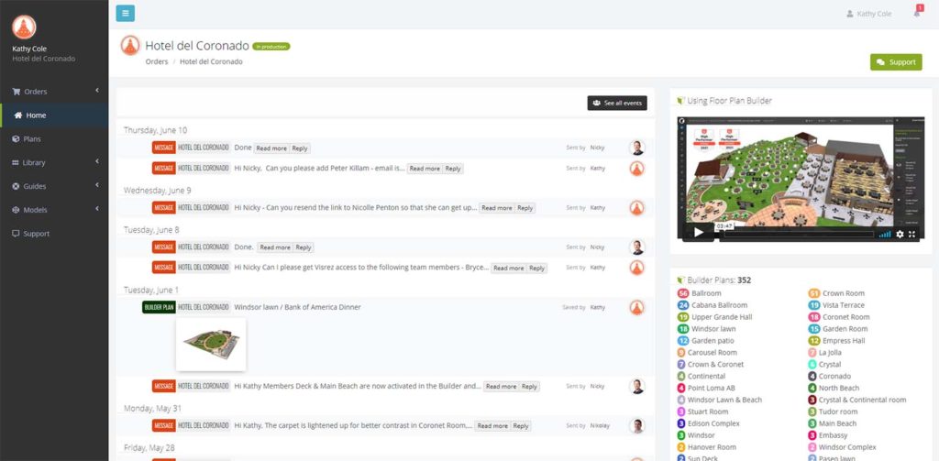Image resolution: width=939 pixels, height=461 pixels.
Task: Reply to the Coronet Room carpet message
Action: tap(521, 426)
